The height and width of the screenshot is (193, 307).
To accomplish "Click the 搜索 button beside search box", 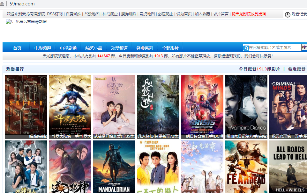I will (x=304, y=47).
